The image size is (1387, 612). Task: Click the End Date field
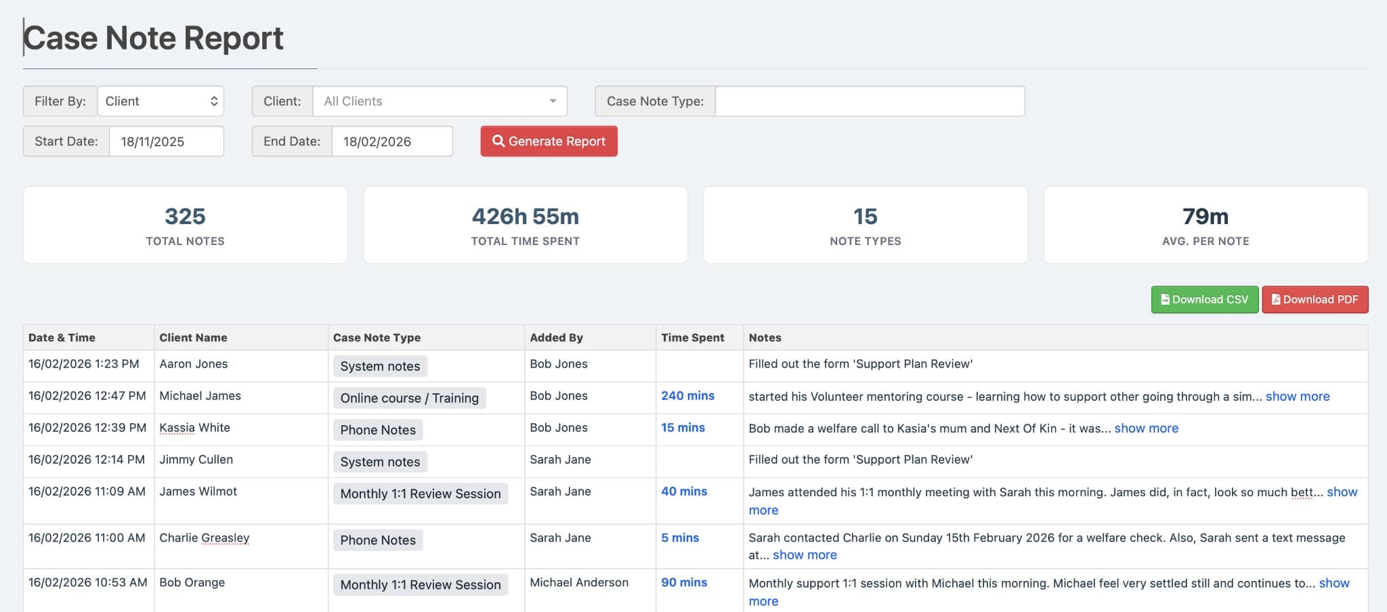point(391,141)
